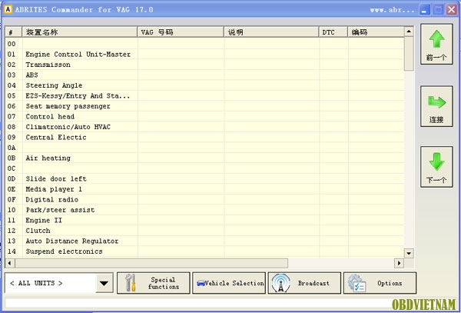Open Vehicle Selection button
The height and width of the screenshot is (313, 461).
point(229,283)
